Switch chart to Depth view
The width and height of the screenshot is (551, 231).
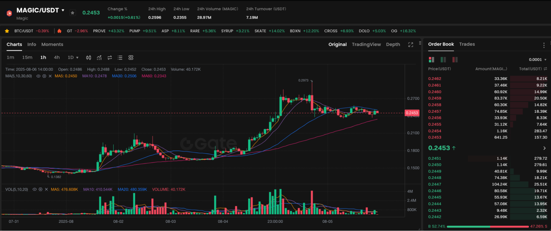tap(393, 44)
